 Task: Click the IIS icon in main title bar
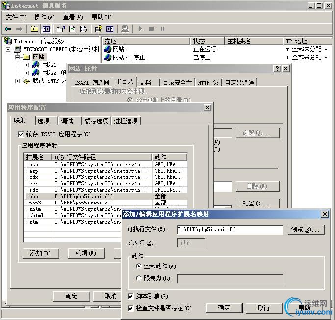tap(6, 6)
